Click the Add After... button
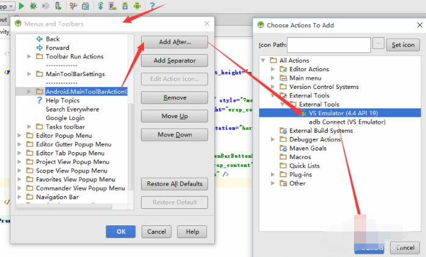The width and height of the screenshot is (426, 257). [175, 42]
